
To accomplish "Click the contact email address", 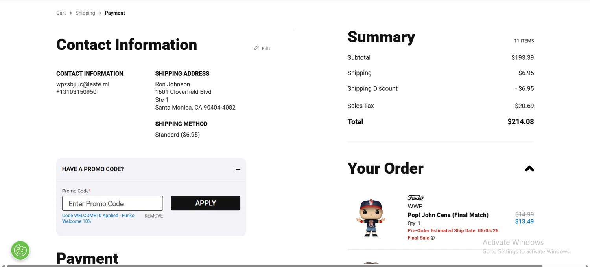I will point(83,84).
